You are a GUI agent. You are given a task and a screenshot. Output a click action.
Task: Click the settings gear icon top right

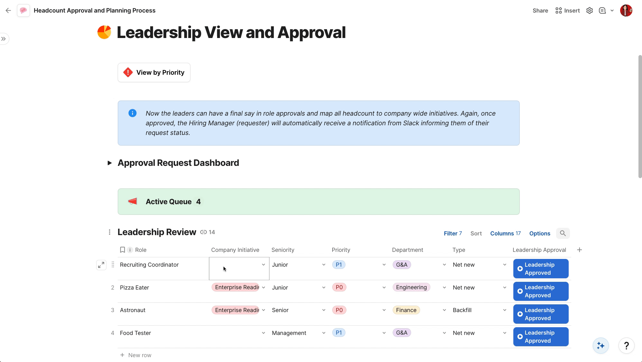(590, 10)
